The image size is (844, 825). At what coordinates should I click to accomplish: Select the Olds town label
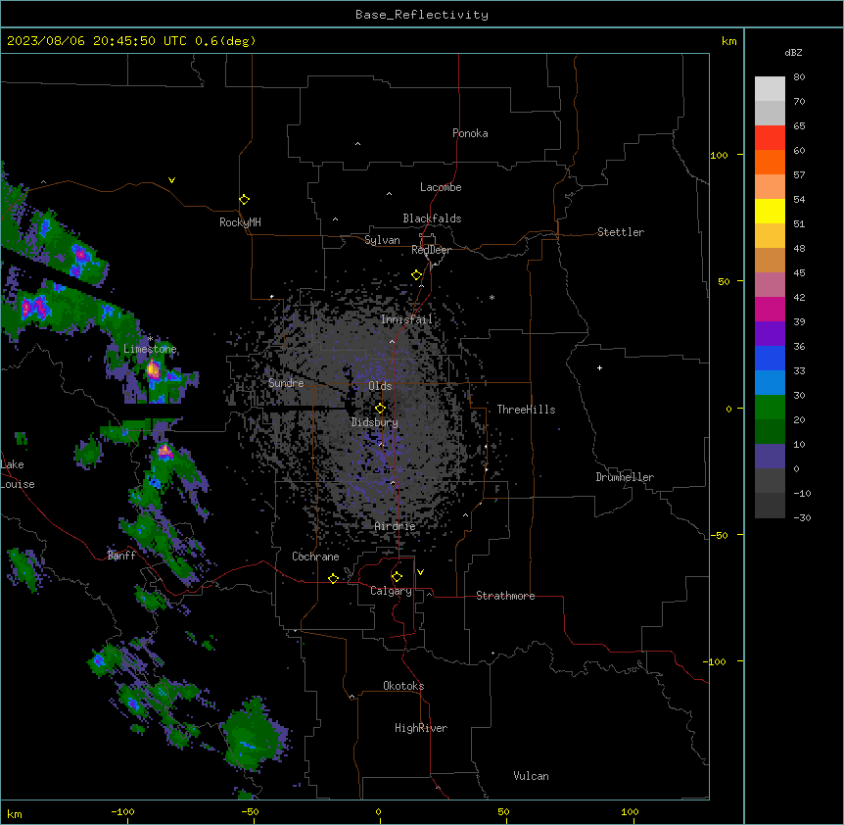pyautogui.click(x=380, y=386)
